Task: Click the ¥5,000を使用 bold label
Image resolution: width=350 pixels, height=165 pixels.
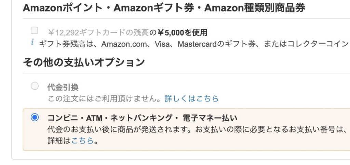Action: (183, 32)
